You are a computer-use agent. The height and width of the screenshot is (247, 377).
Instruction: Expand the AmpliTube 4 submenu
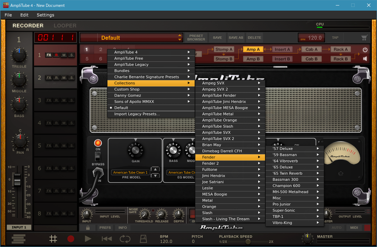point(151,52)
